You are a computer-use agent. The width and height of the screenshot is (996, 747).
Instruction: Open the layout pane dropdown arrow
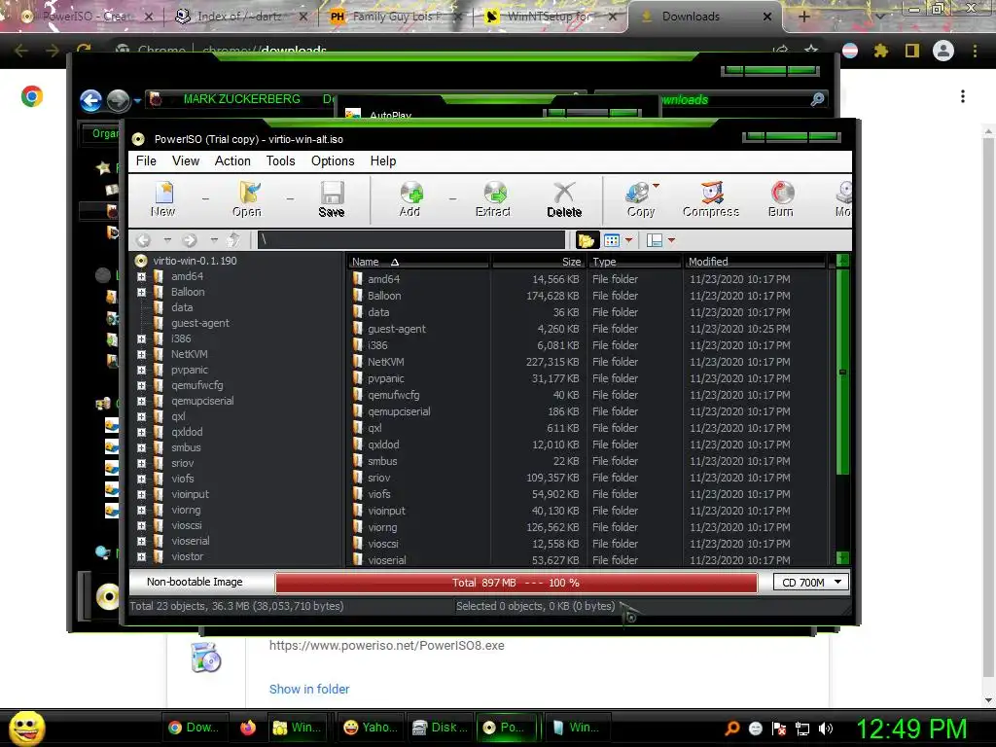671,240
